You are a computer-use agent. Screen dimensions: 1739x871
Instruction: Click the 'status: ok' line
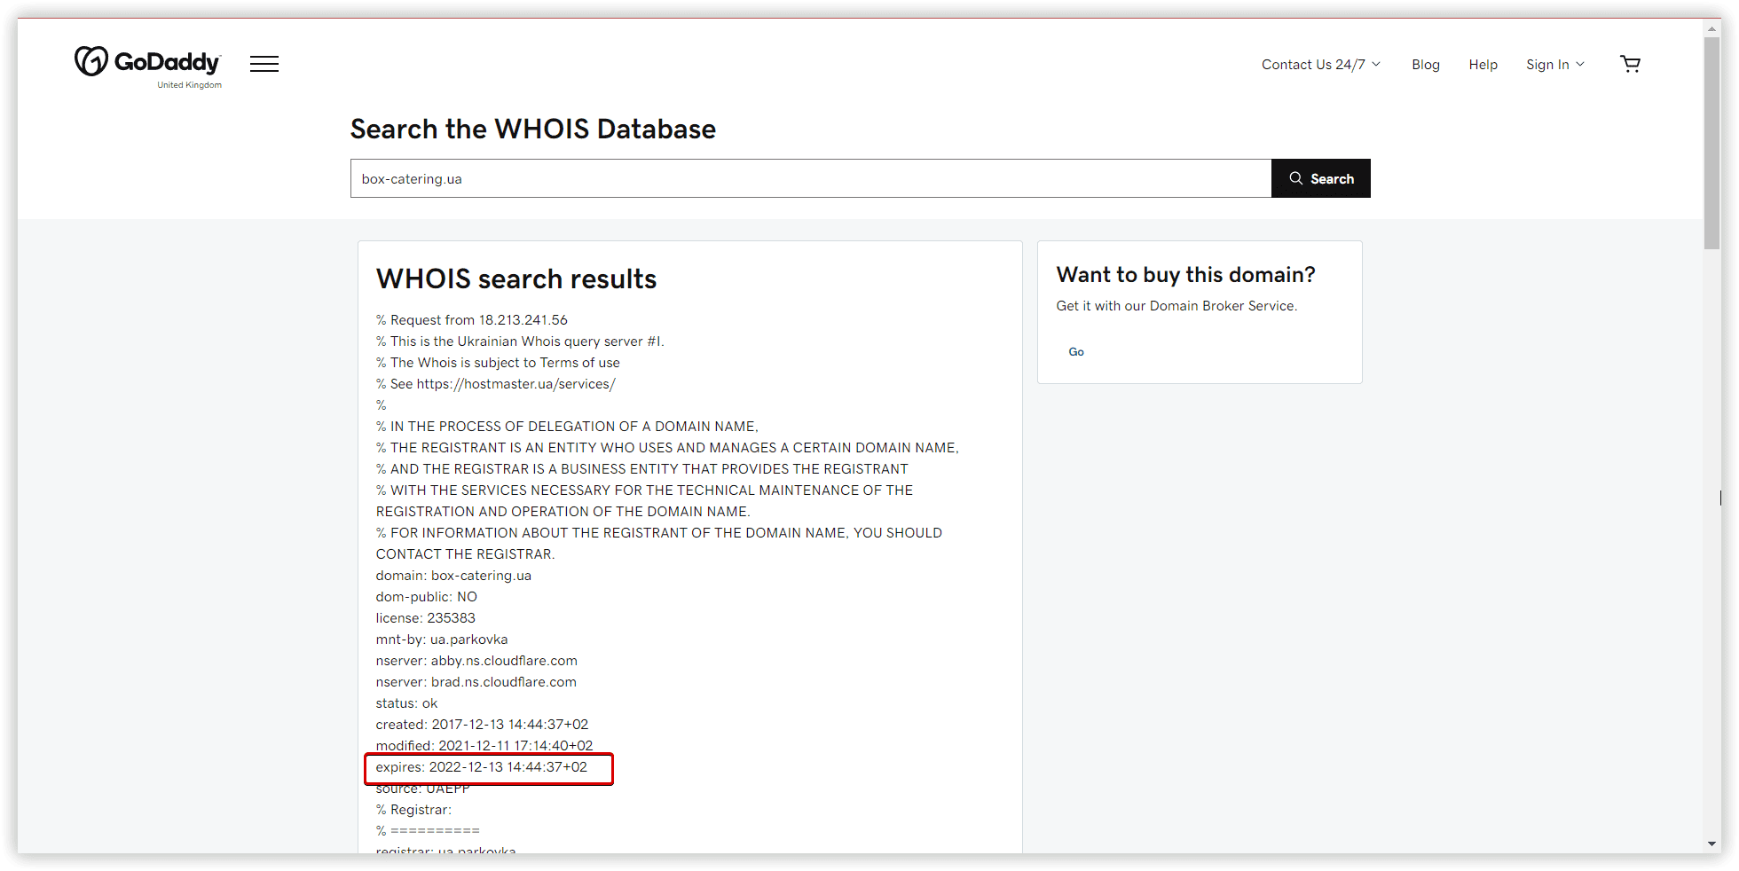coord(407,703)
